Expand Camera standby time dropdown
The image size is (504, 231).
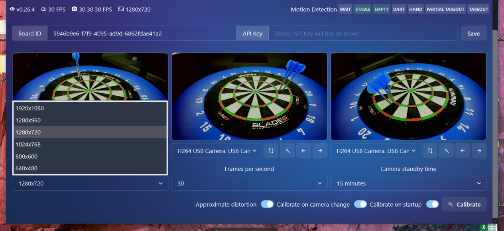408,184
